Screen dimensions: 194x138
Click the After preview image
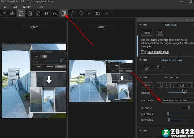[101, 81]
